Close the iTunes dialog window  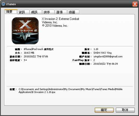(135, 4)
